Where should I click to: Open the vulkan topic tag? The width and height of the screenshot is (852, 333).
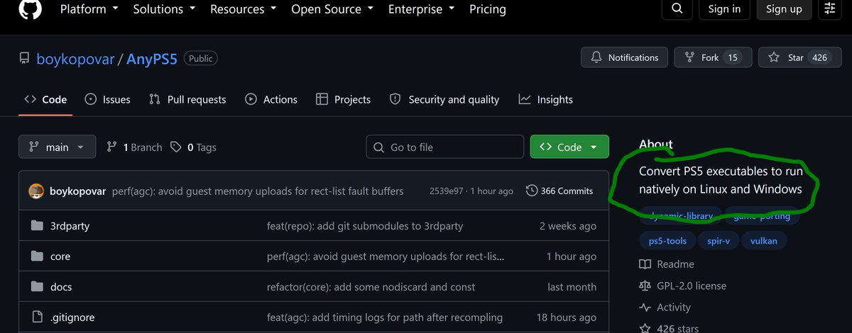pyautogui.click(x=763, y=241)
